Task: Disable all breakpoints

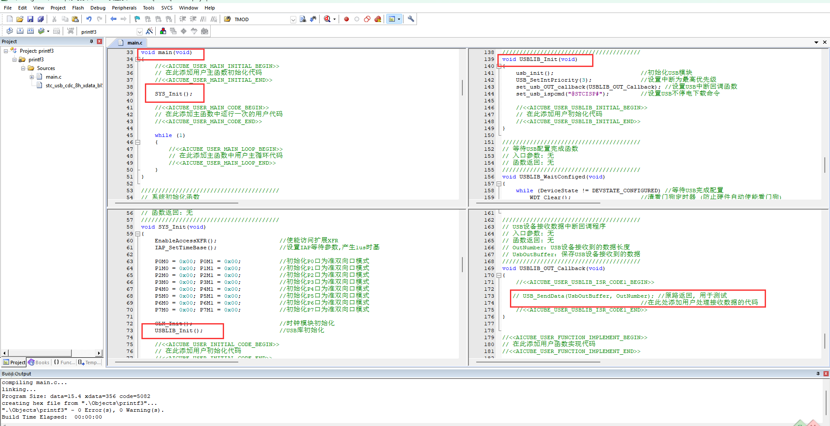Action: pyautogui.click(x=367, y=19)
